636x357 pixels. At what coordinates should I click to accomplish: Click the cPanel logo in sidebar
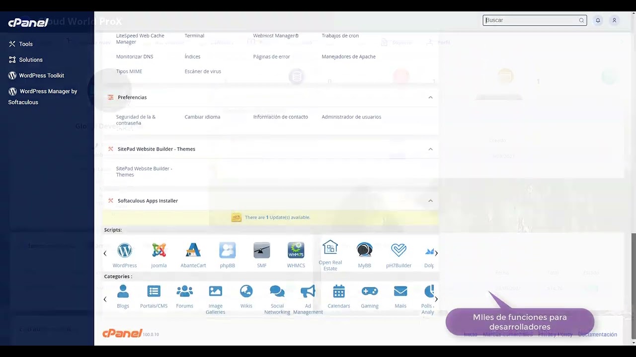pyautogui.click(x=28, y=22)
